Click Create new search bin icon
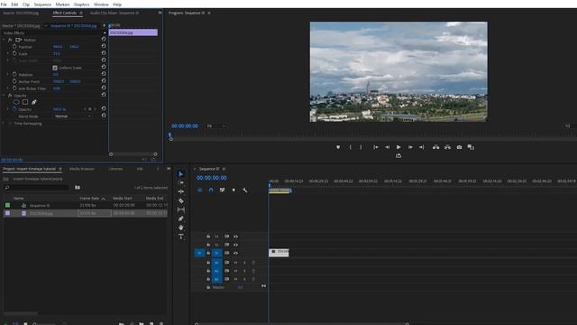 (x=78, y=188)
